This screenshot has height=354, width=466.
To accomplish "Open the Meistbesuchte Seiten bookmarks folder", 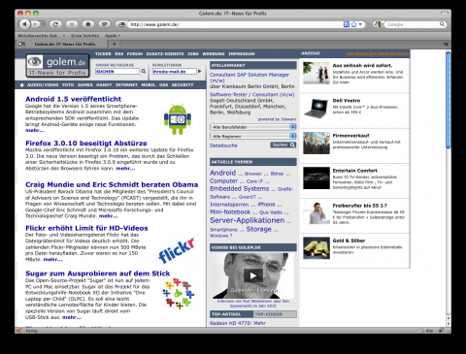I will coord(42,36).
